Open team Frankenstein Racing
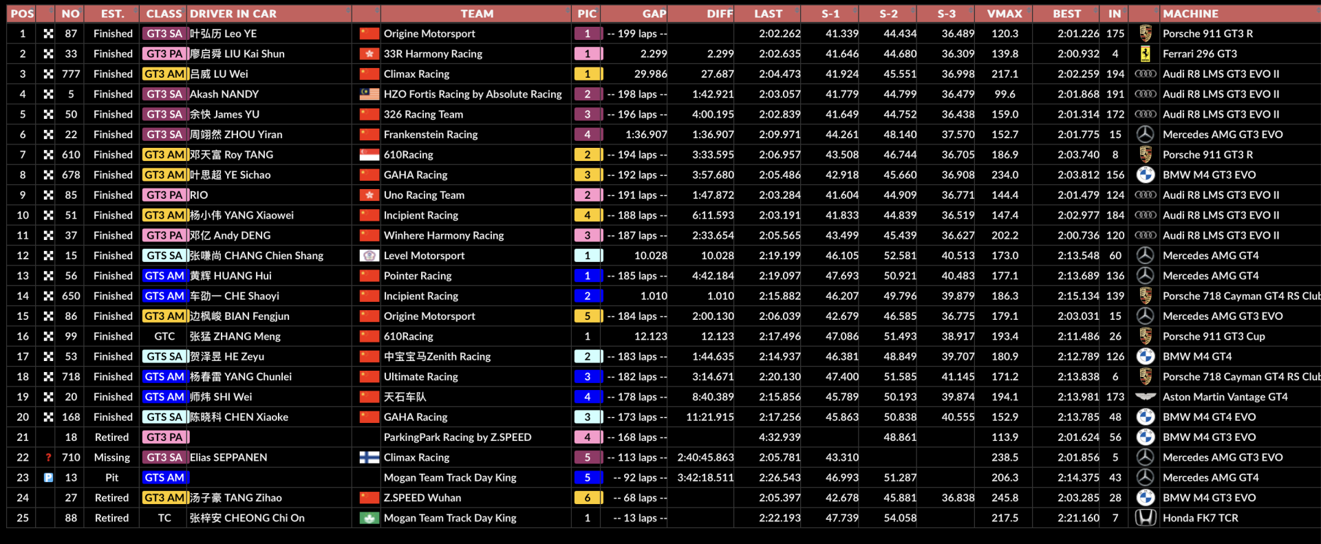This screenshot has width=1321, height=544. coord(431,135)
